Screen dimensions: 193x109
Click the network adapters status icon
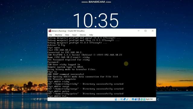(x=125, y=99)
